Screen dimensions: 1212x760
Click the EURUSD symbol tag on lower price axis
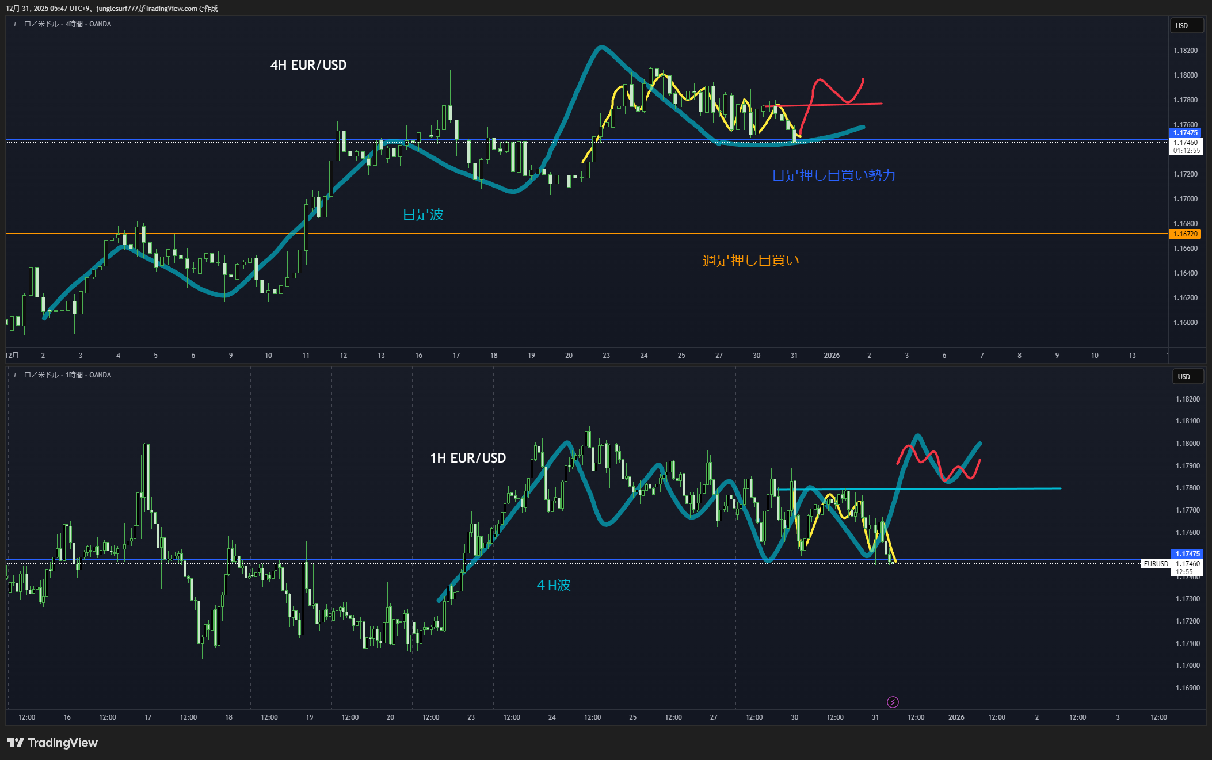point(1156,564)
